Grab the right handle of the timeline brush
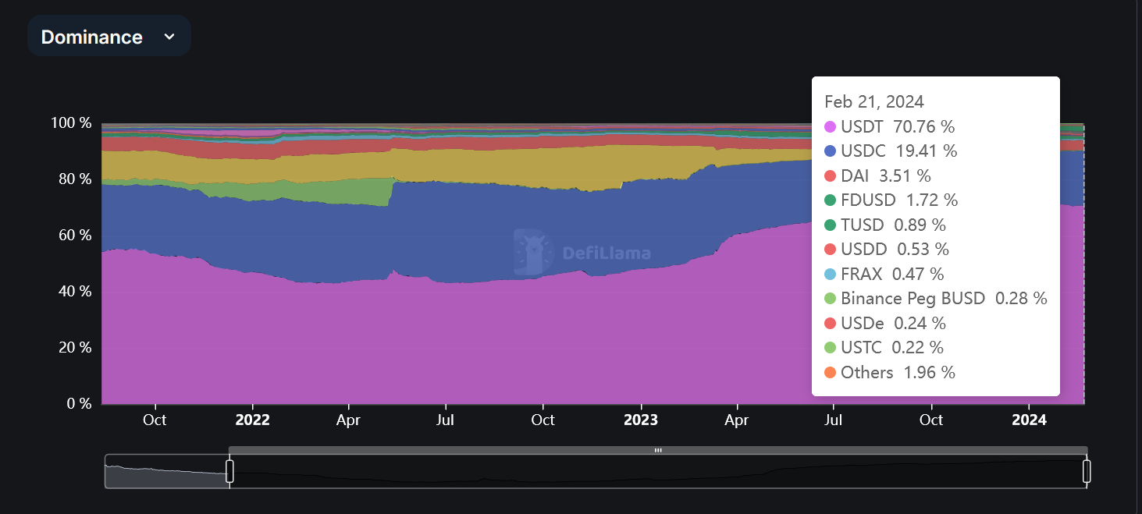The height and width of the screenshot is (514, 1142). [x=1086, y=470]
